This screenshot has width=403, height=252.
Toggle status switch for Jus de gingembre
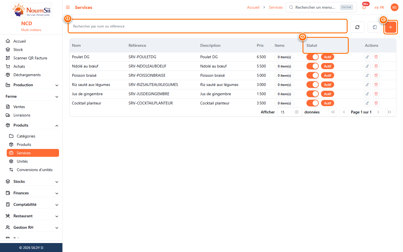[313, 94]
